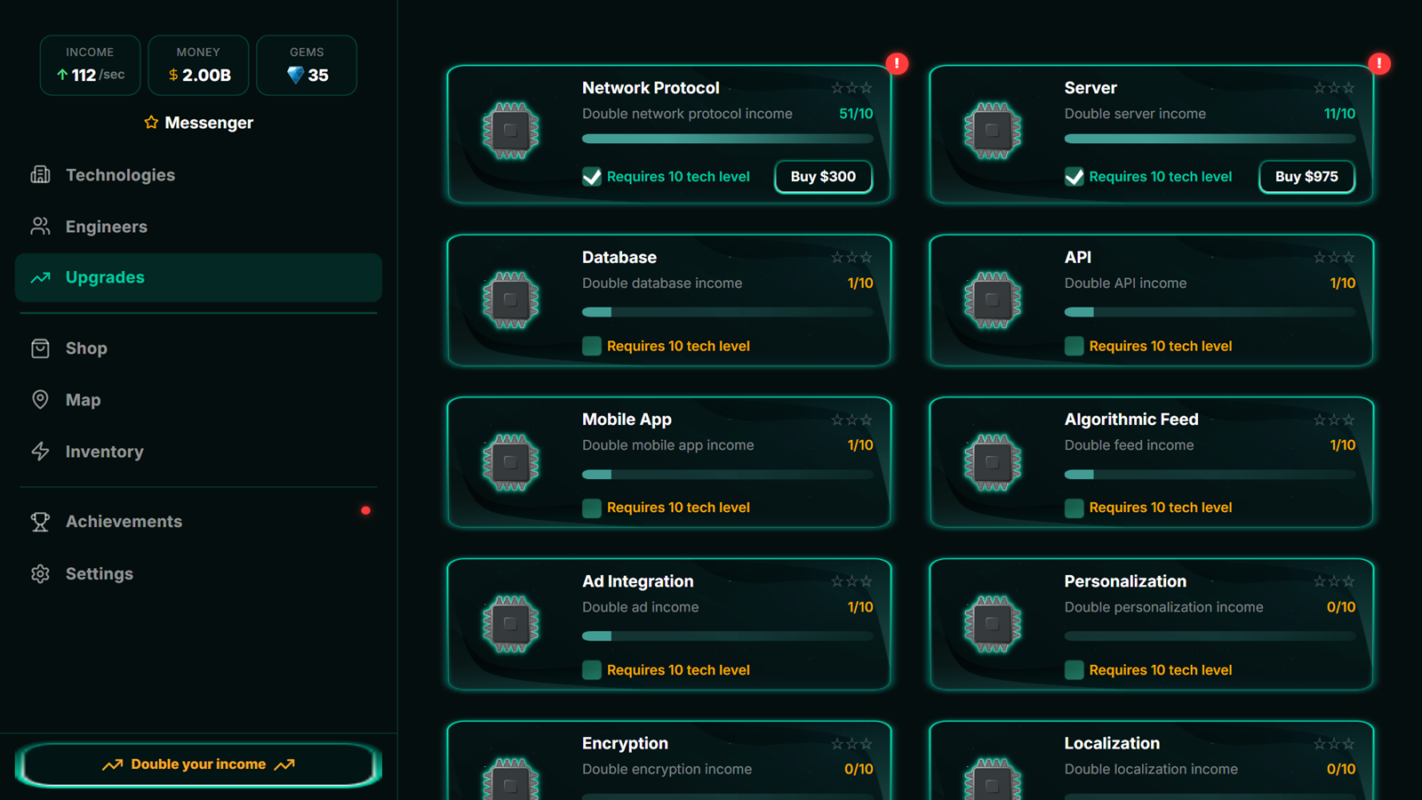Viewport: 1422px width, 800px height.
Task: Click the Gems stat box
Action: coord(307,65)
